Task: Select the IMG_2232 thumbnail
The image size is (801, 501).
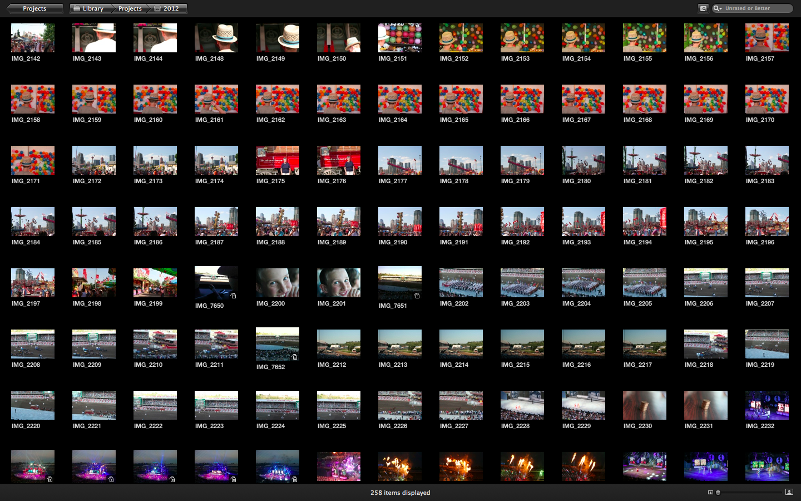Action: 767,405
